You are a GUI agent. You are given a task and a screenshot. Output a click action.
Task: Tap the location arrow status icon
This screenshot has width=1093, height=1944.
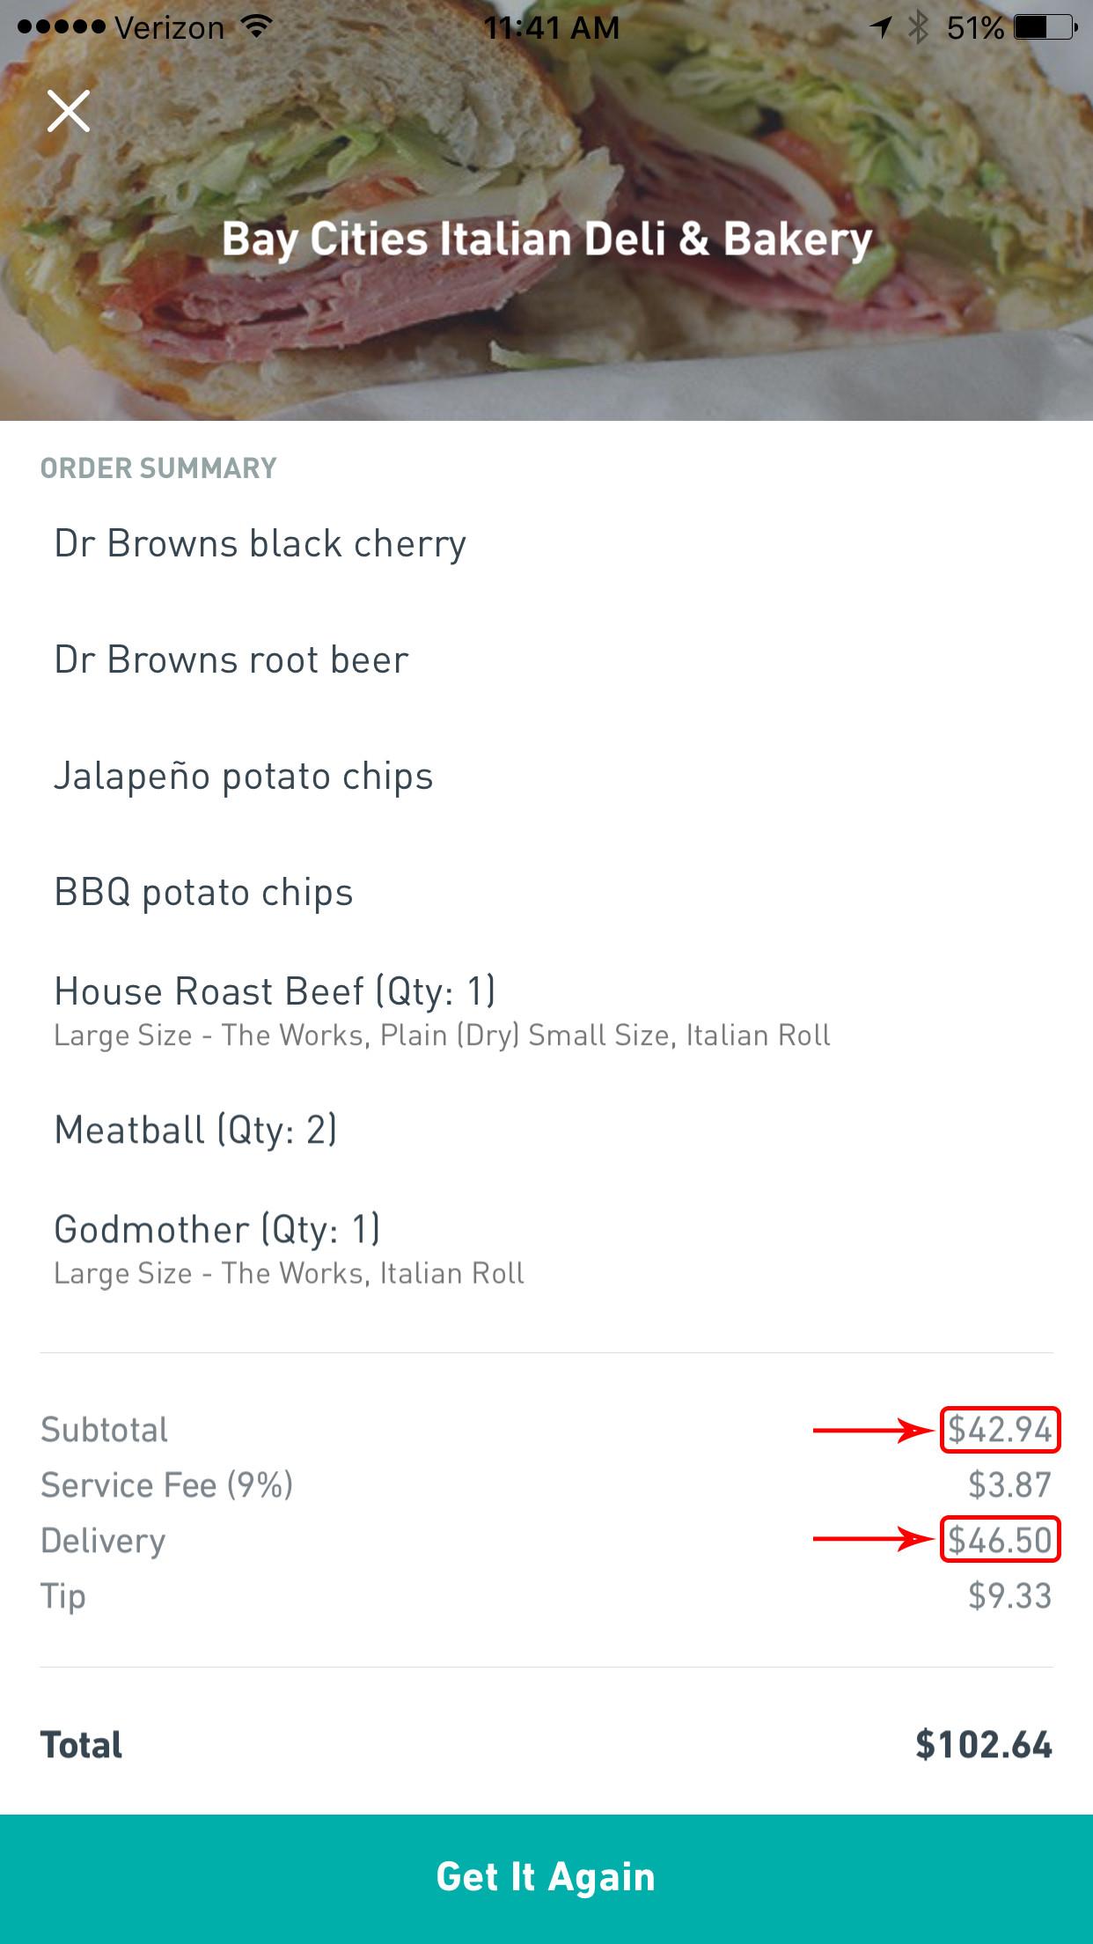point(881,28)
